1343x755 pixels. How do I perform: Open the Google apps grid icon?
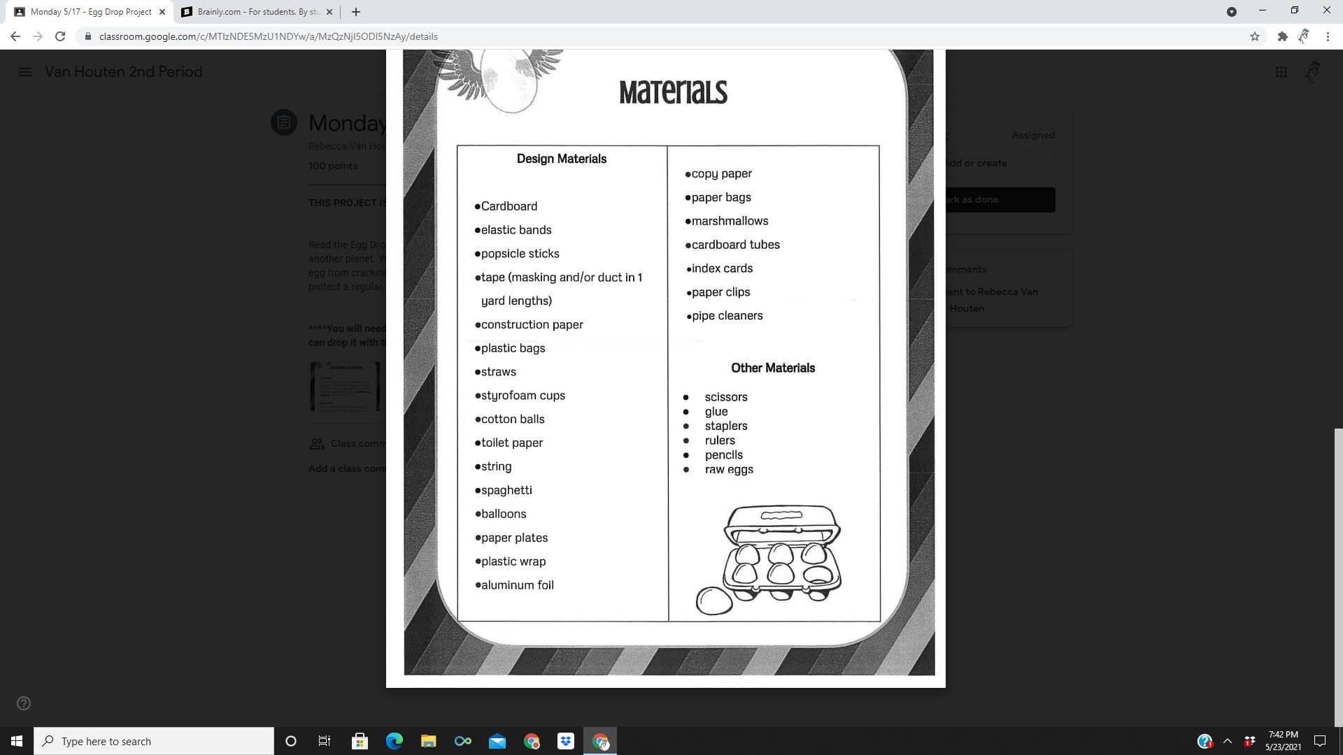1281,72
